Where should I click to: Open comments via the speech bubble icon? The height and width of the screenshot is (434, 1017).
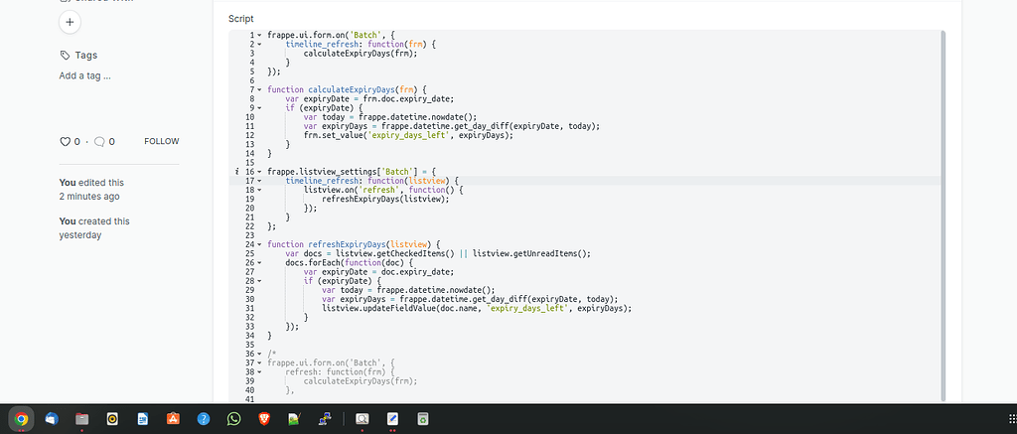[99, 142]
